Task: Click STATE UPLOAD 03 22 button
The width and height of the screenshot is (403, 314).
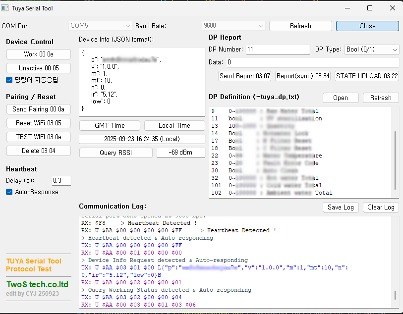Action: [x=367, y=76]
